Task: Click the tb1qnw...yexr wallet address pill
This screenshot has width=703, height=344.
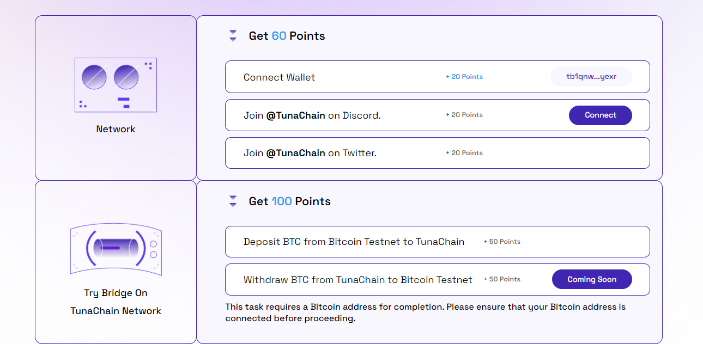Action: (x=591, y=77)
